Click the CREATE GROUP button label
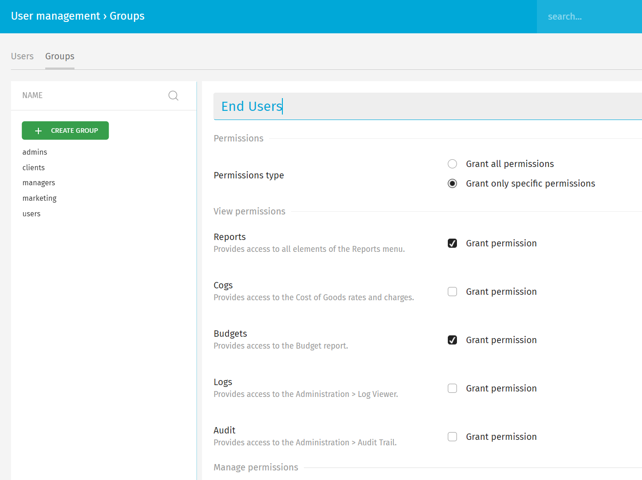 (74, 130)
